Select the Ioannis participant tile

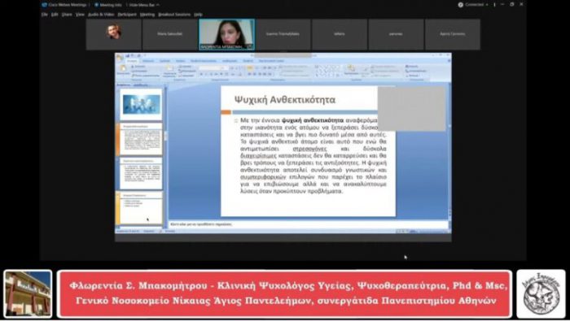click(283, 34)
